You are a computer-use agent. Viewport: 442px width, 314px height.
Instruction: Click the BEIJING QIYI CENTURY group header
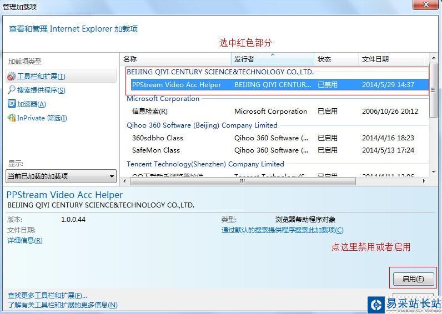click(220, 72)
